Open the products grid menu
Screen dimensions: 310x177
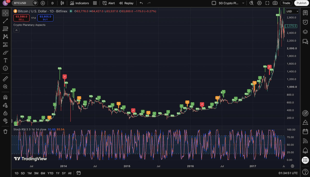pyautogui.click(x=305, y=160)
